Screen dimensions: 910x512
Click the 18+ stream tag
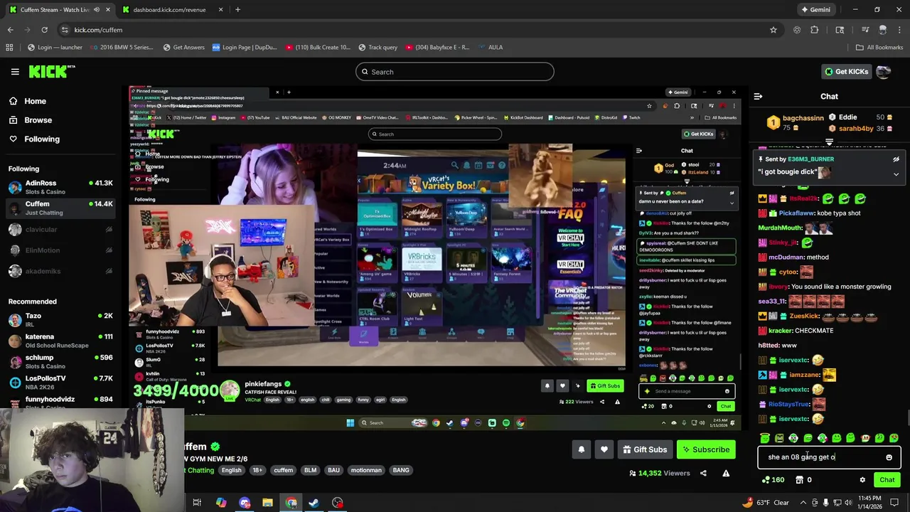click(257, 470)
